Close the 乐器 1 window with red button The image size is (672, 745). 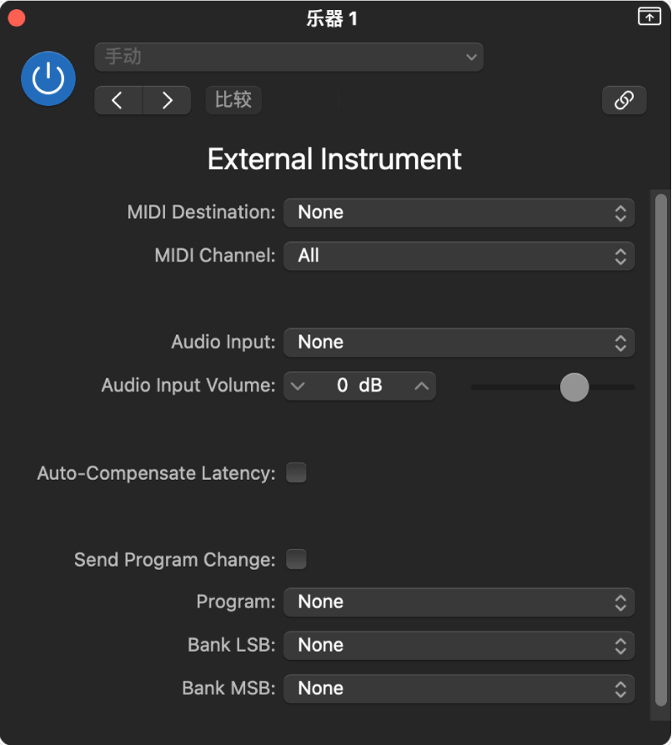coord(17,18)
